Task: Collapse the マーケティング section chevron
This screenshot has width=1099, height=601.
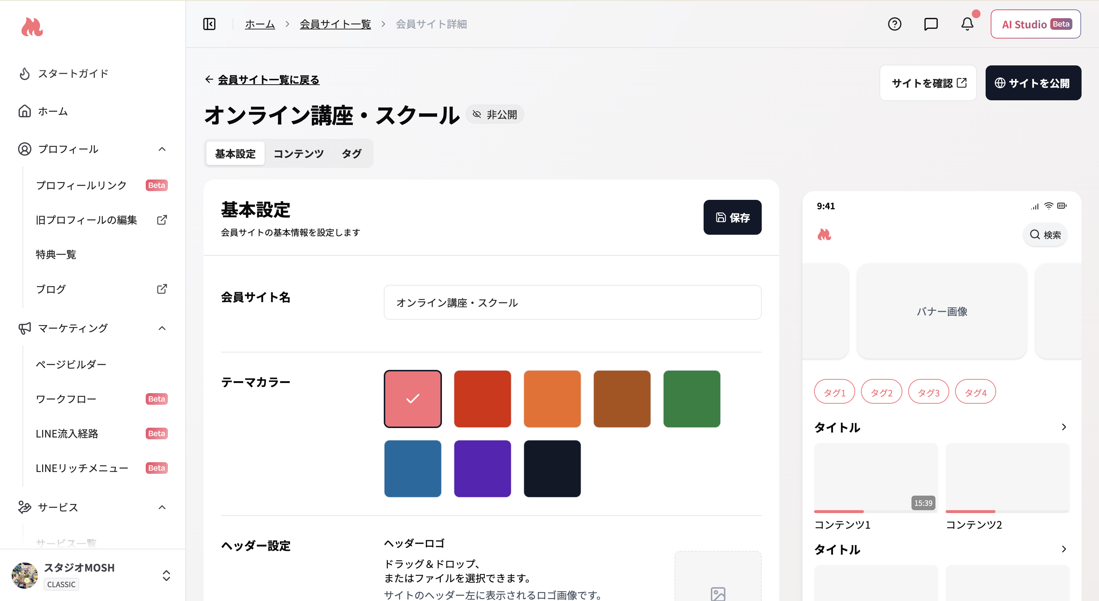Action: click(162, 328)
